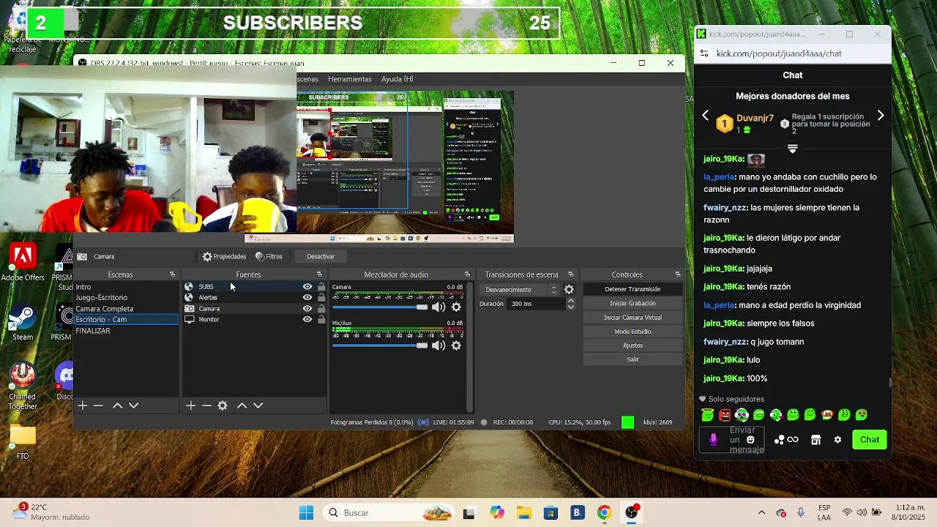
Task: Click the site info icon beside the Kick URL
Action: point(704,53)
